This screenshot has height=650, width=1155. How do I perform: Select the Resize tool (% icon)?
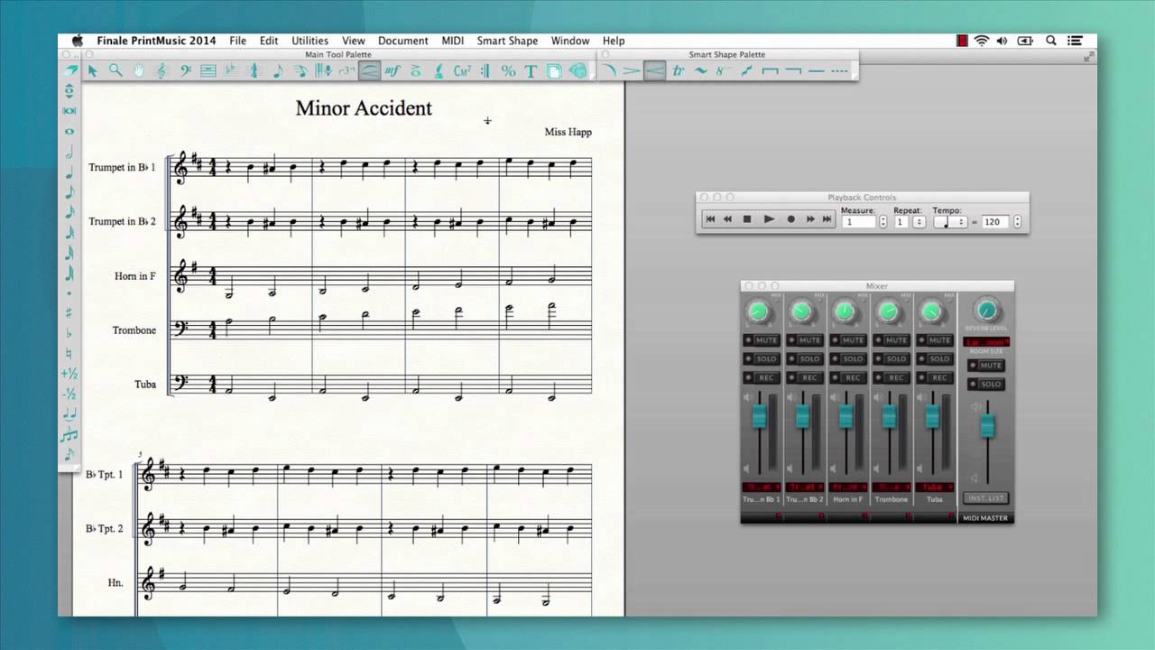coord(508,70)
